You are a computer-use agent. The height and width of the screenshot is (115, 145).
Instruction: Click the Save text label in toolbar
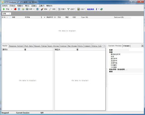[31, 9]
